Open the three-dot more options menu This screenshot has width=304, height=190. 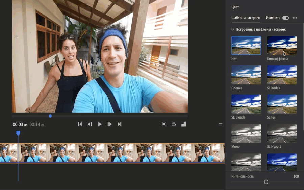[x=295, y=18]
